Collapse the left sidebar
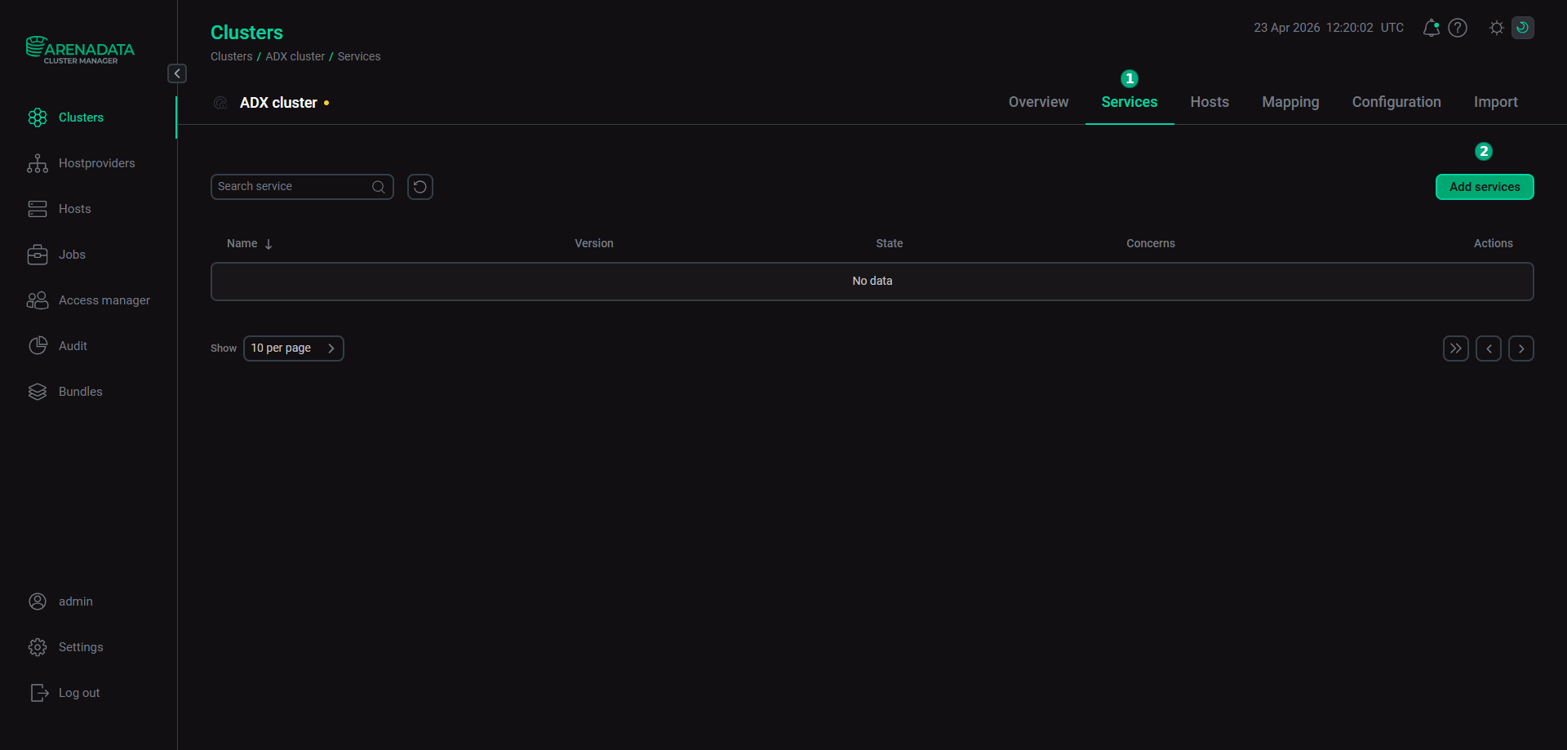This screenshot has height=750, width=1567. point(177,73)
